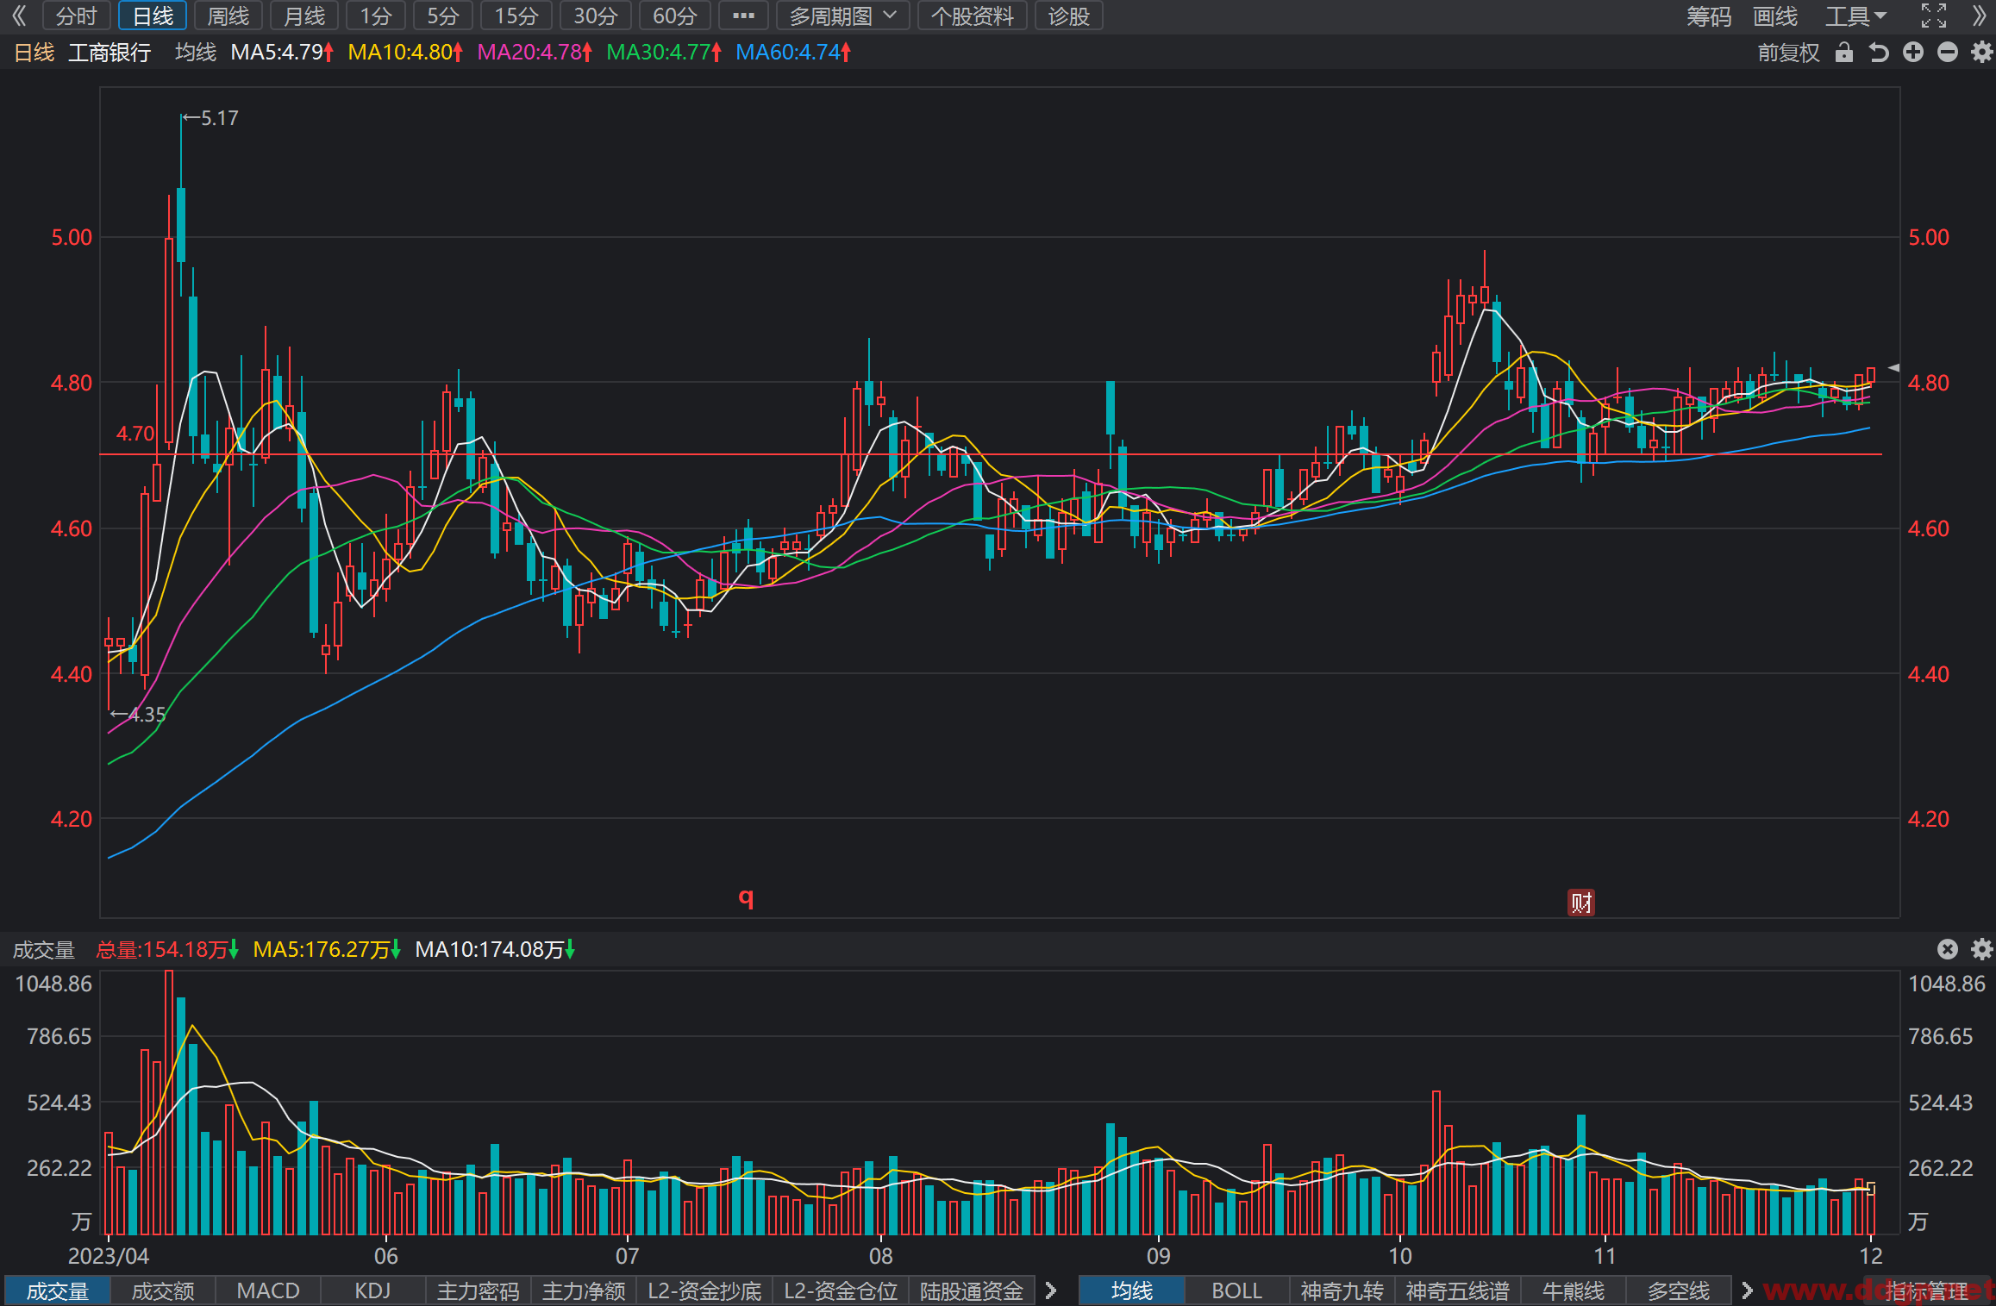The width and height of the screenshot is (1996, 1306).
Task: Click the MA10:174.08万 volume average
Action: (x=495, y=949)
